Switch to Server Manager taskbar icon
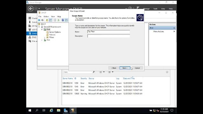Viewport: 203px width, 114px height. pos(66,111)
